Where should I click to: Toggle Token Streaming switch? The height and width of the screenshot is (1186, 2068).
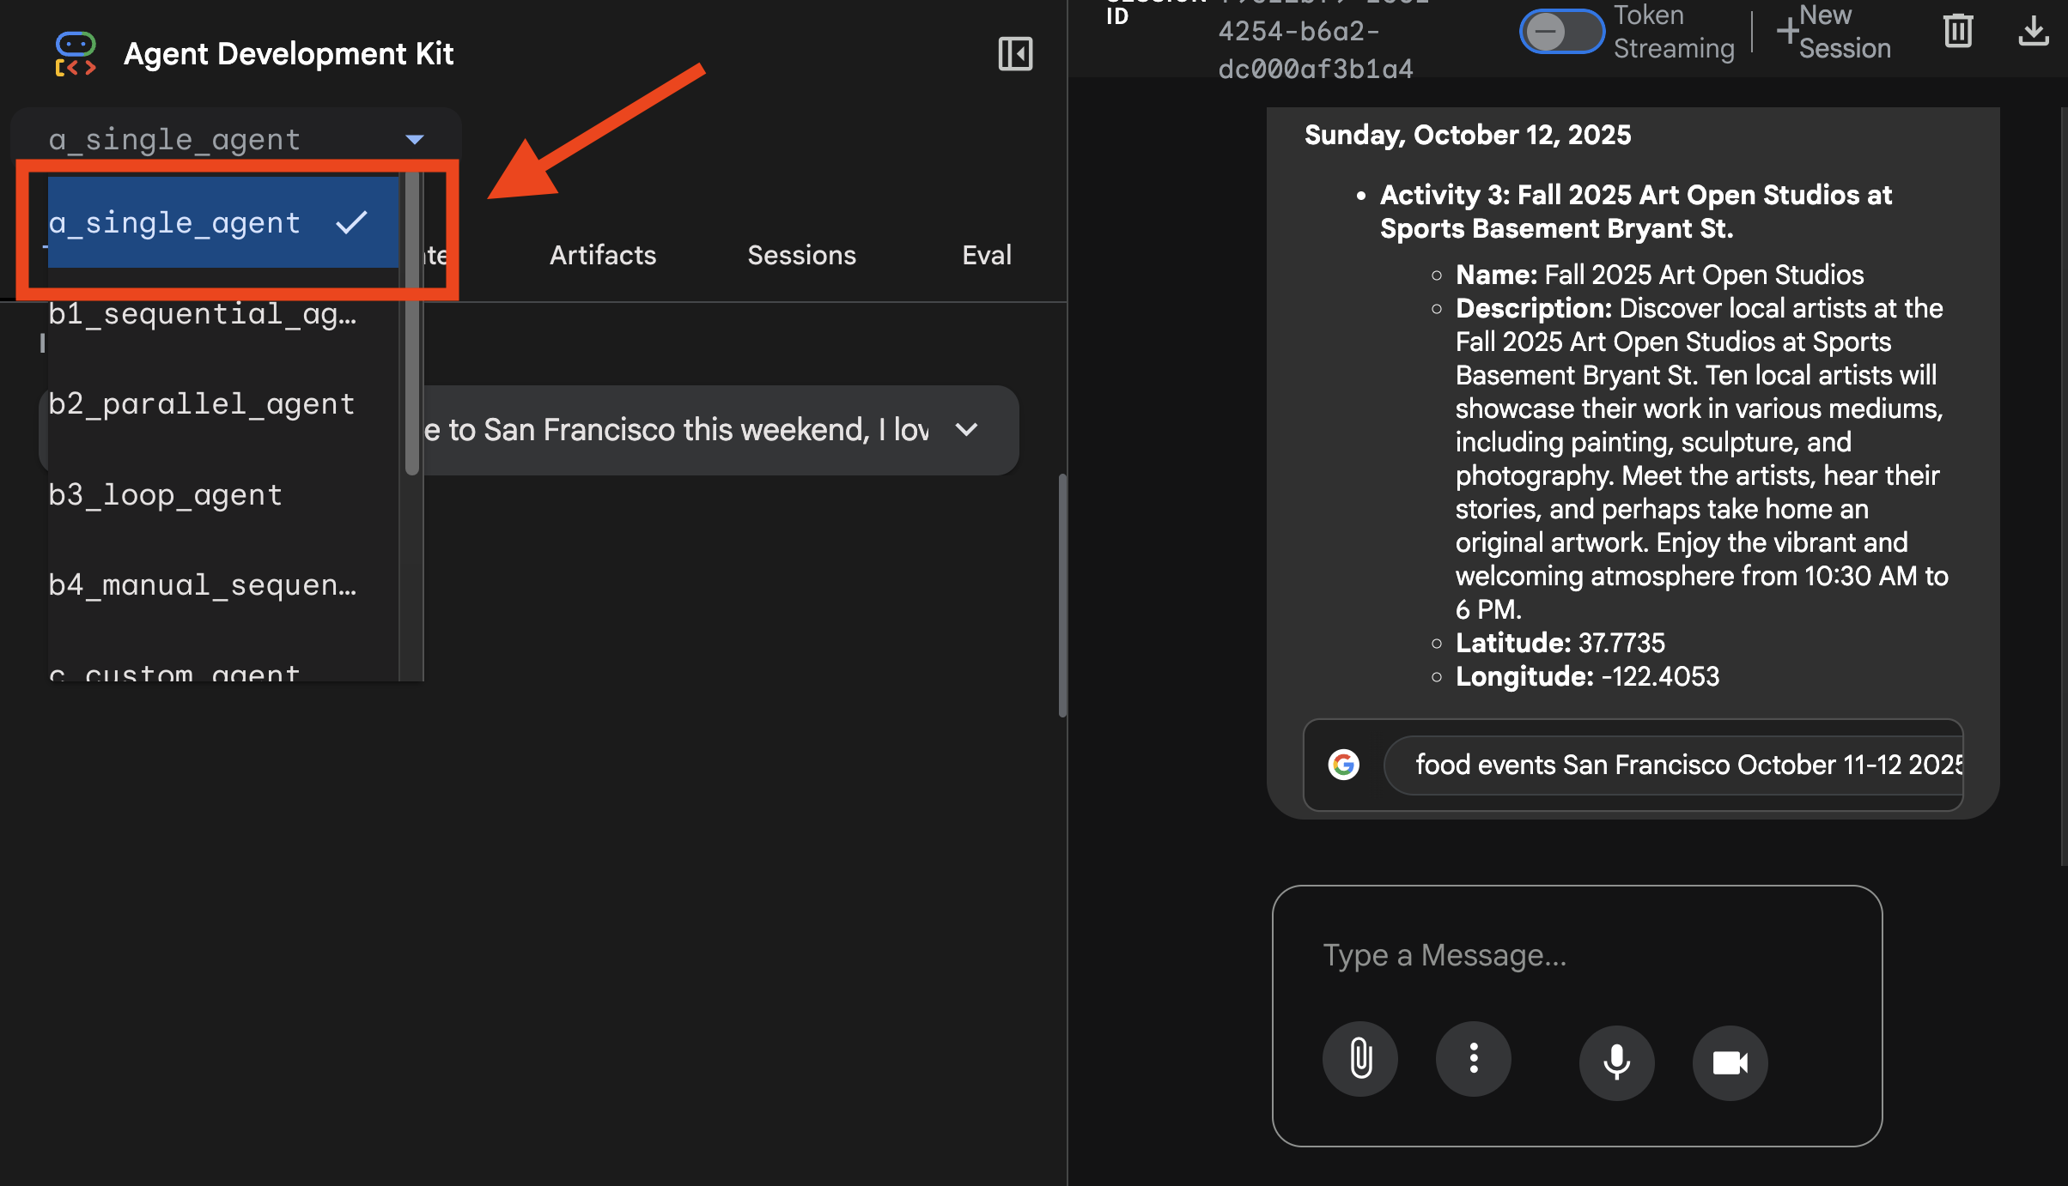click(1561, 33)
